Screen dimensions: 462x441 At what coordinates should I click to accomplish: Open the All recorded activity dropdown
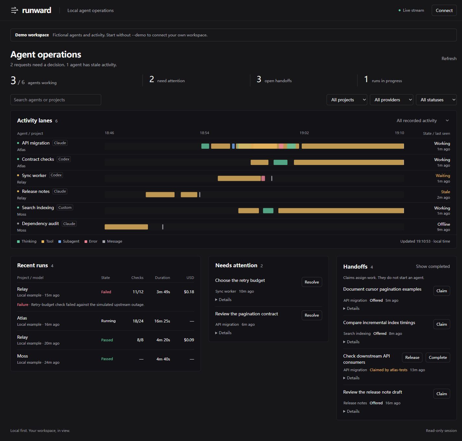point(423,120)
